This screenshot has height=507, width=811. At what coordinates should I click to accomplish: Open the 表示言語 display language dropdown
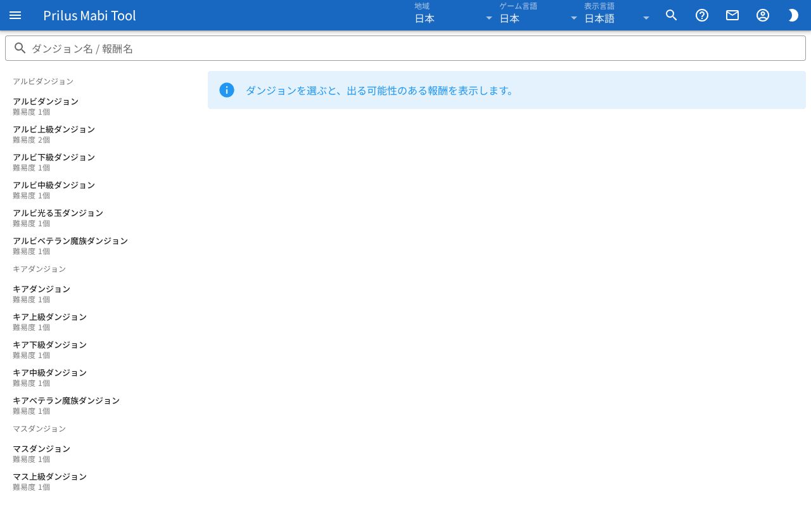point(617,15)
